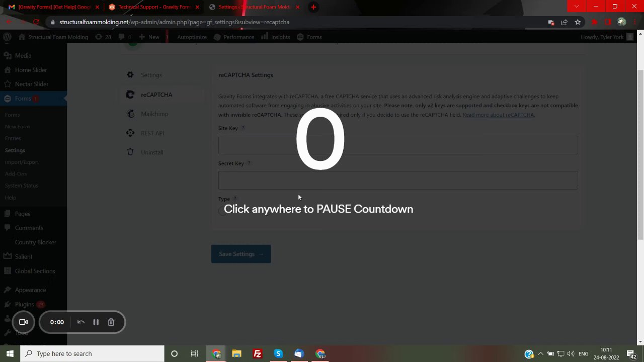
Task: Click the Windows taskbar search box
Action: click(93, 353)
